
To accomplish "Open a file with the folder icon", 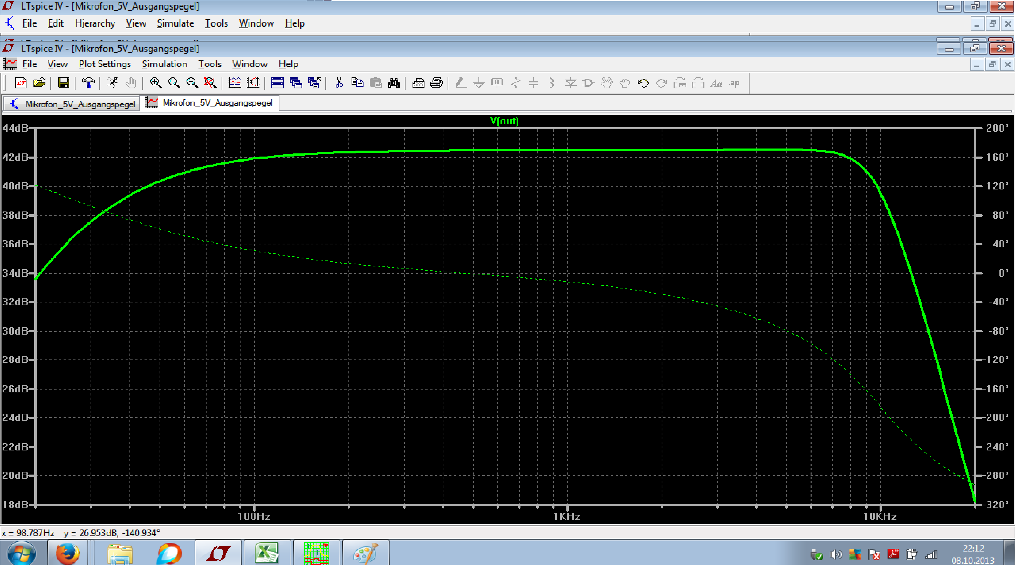I will 39,83.
